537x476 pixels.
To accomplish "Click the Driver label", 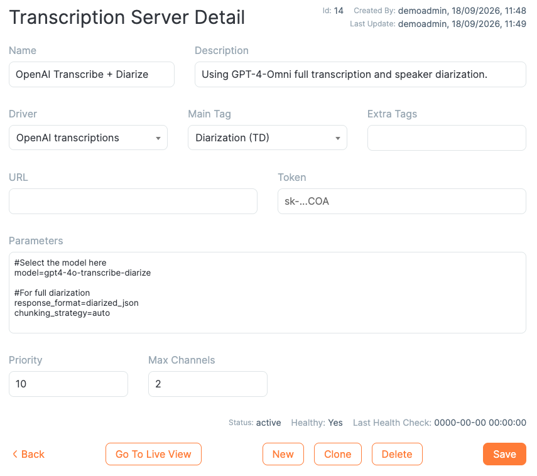I will pyautogui.click(x=23, y=114).
